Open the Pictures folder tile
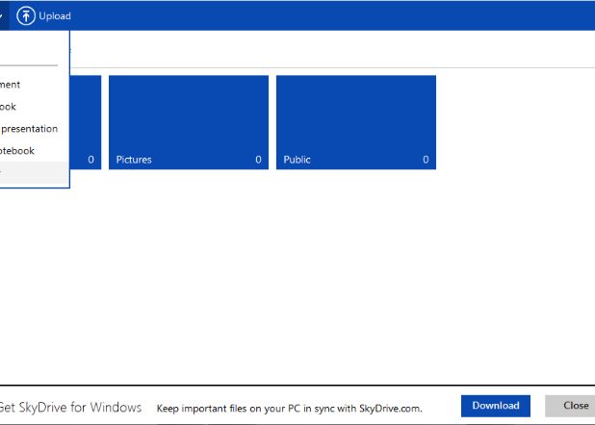This screenshot has width=595, height=425. tap(188, 121)
